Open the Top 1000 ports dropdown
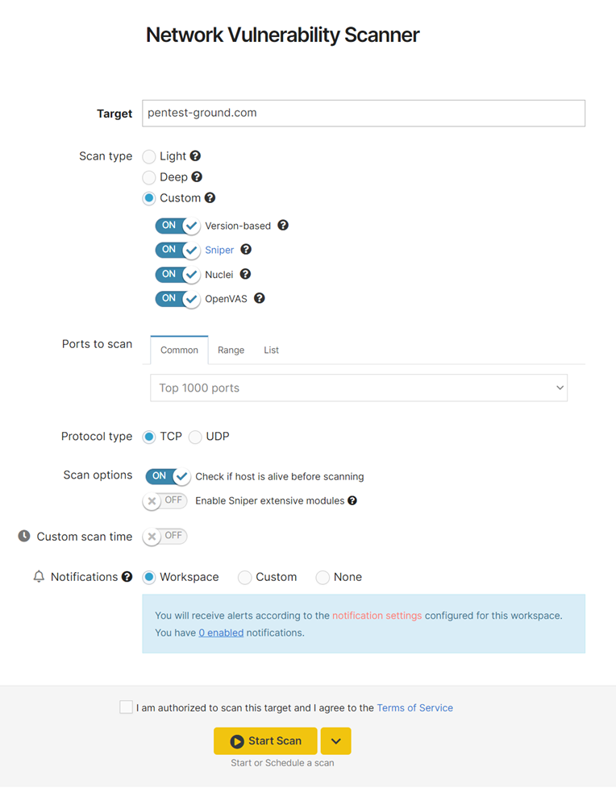This screenshot has width=616, height=788. point(359,388)
